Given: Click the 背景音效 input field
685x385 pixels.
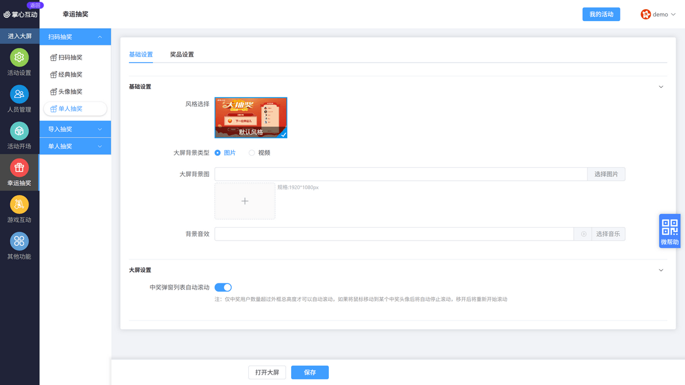Looking at the screenshot, I should pos(394,234).
